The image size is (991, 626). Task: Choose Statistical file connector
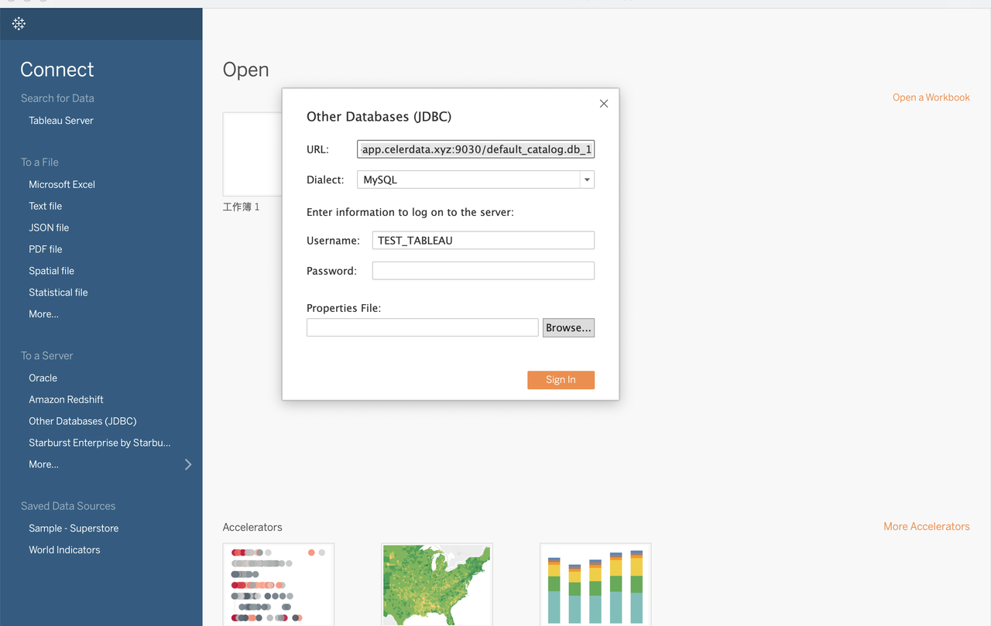(58, 292)
